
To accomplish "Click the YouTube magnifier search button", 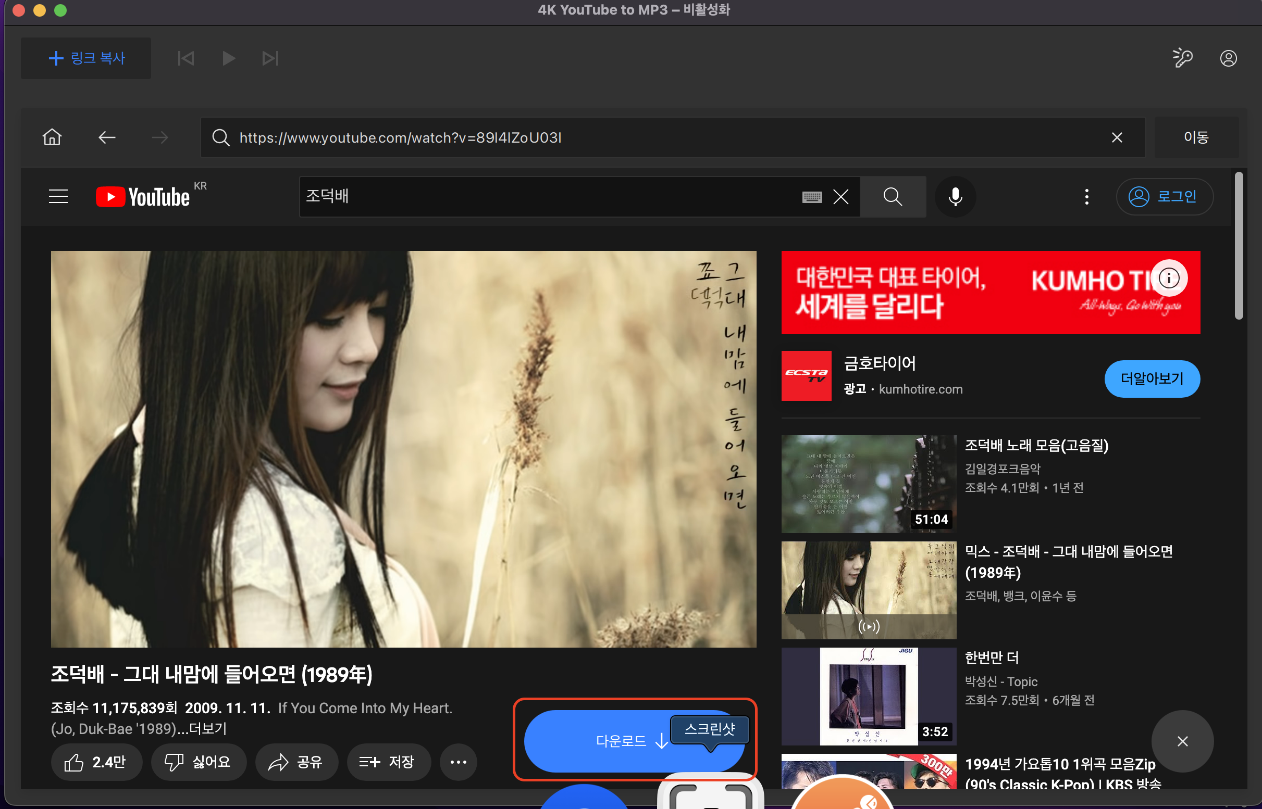I will 893,196.
